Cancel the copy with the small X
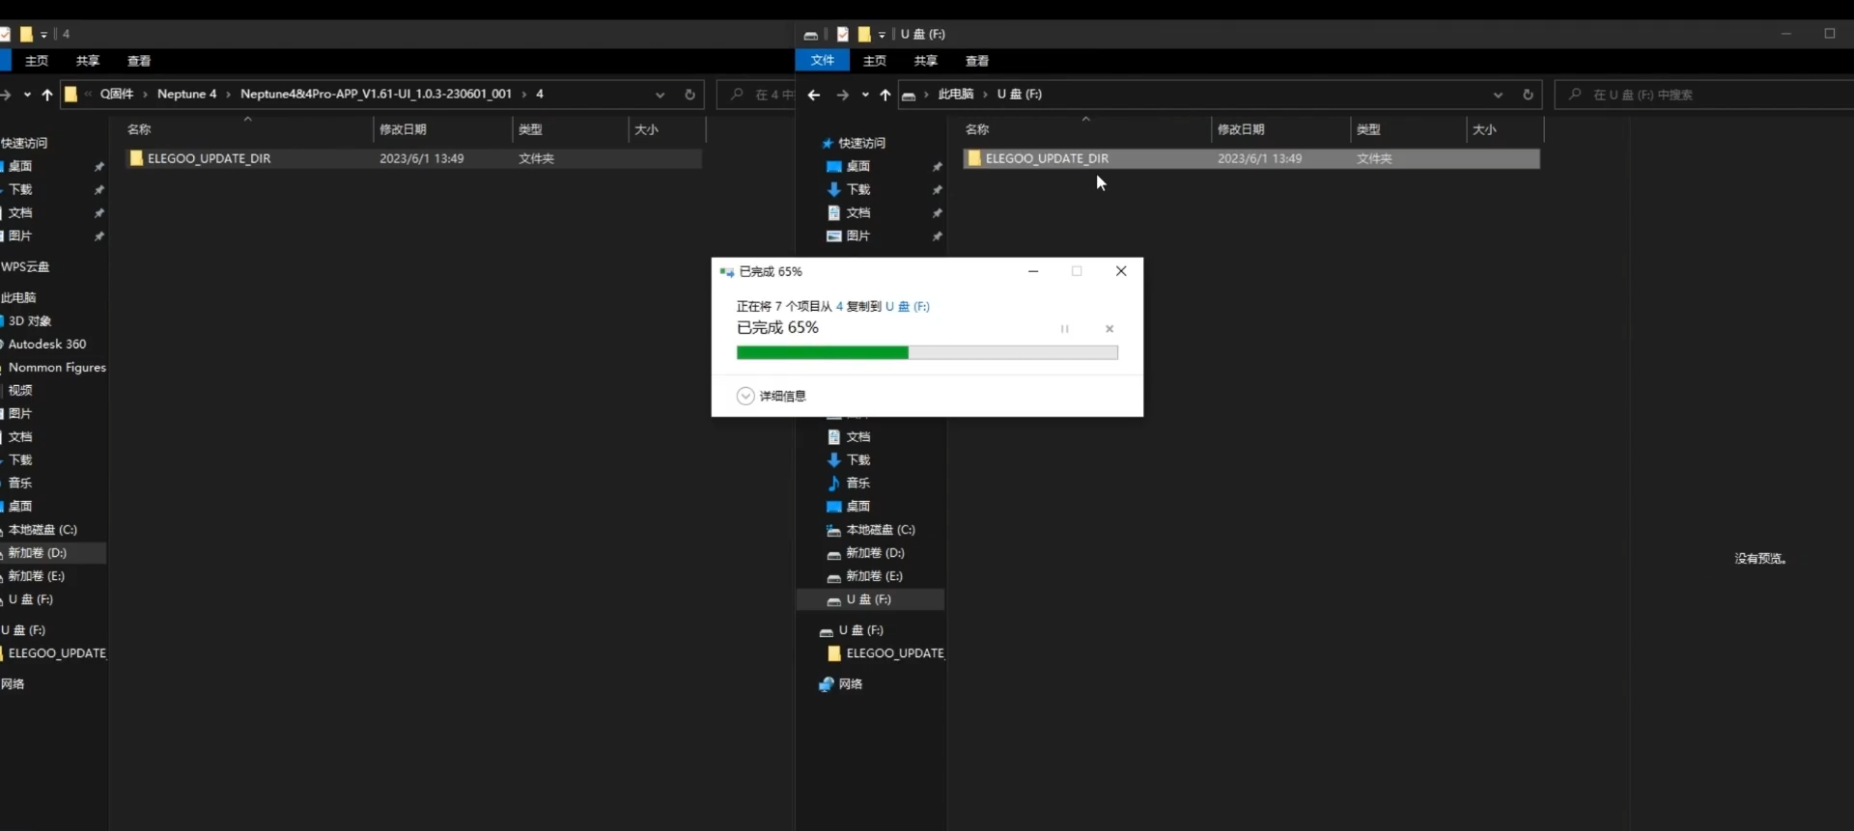 [1110, 329]
